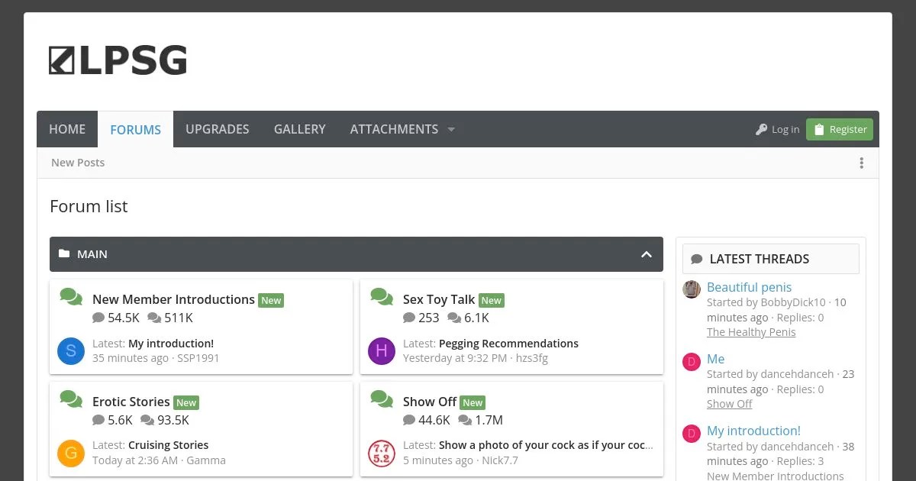Click the Latest Threads speech bubble icon
Screen dimensions: 916x481
(x=697, y=259)
